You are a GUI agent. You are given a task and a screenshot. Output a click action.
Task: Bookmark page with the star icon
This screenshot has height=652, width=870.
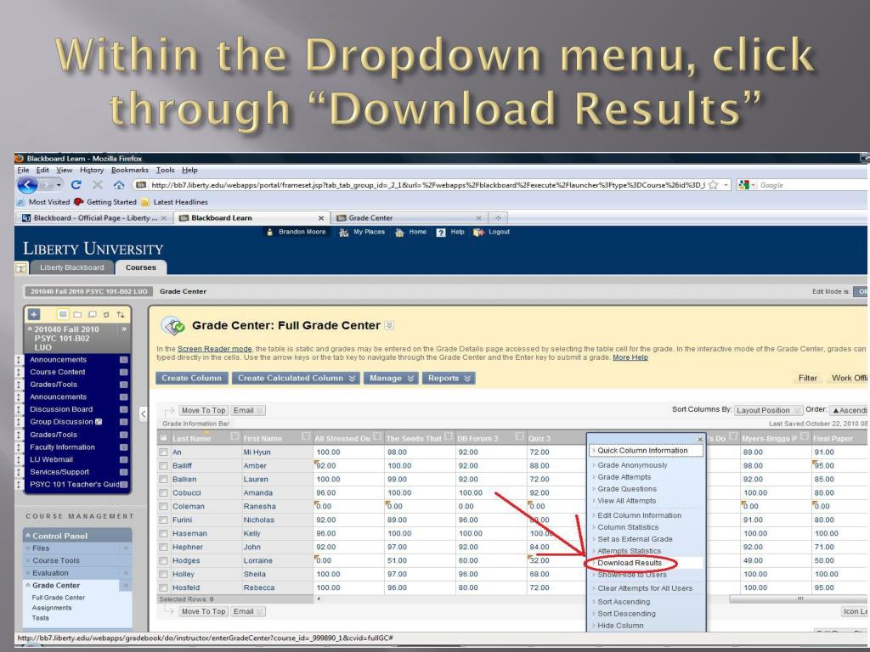[714, 184]
